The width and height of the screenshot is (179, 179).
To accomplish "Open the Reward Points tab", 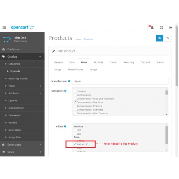I will tap(75, 69).
